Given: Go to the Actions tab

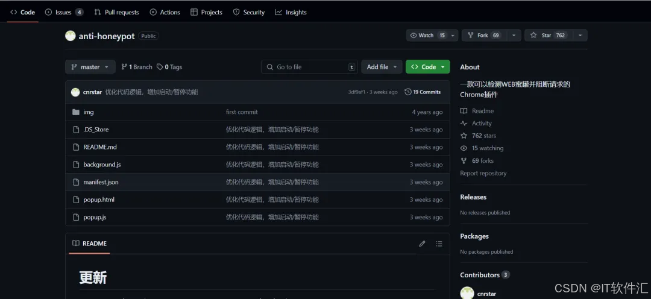Looking at the screenshot, I should click(x=165, y=12).
